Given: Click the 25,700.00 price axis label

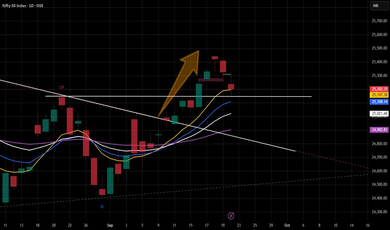Looking at the screenshot, I should click(379, 21).
